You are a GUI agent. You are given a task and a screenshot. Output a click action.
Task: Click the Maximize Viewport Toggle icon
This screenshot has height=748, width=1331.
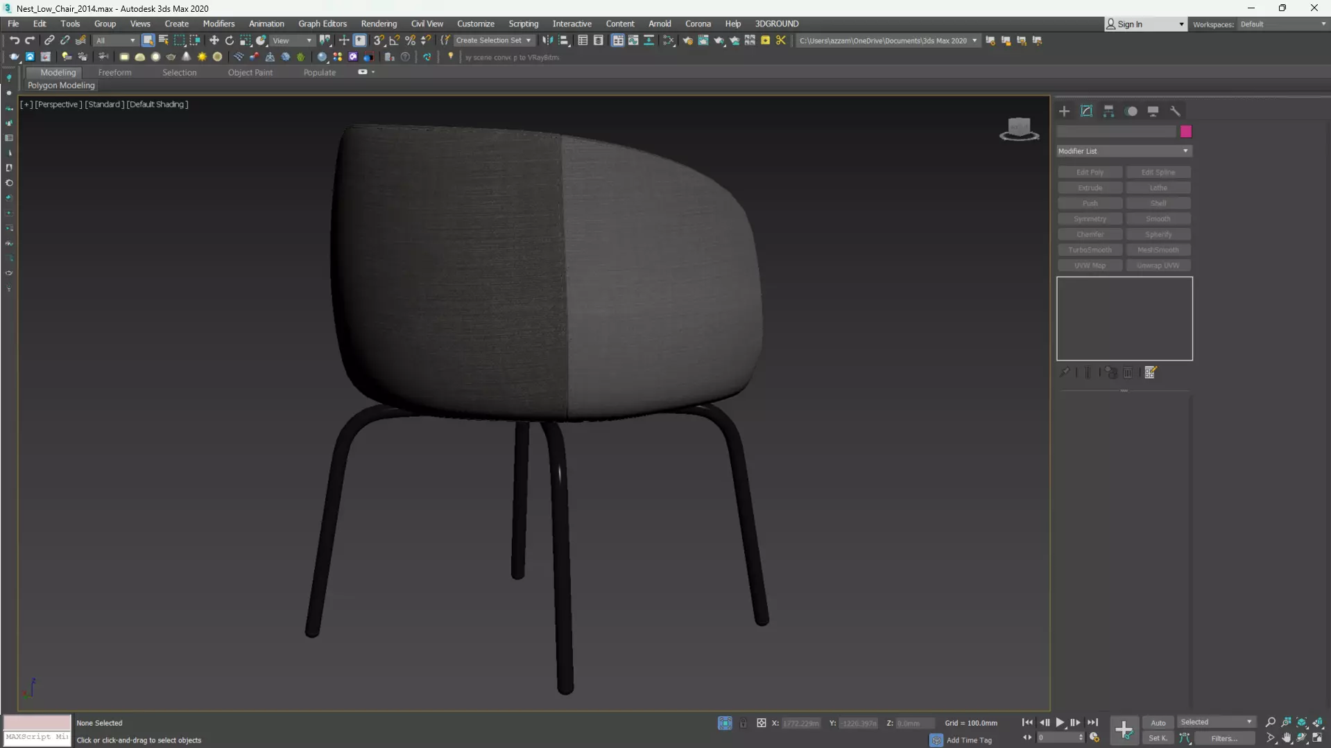pyautogui.click(x=1318, y=738)
